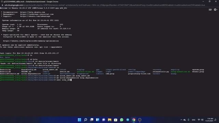Image resolution: width=219 pixels, height=123 pixels.
Task: Launch the Chat app from the taskbar
Action: tap(103, 120)
